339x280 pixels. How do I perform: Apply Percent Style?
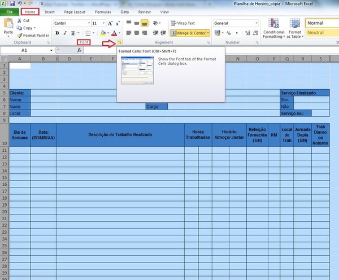click(229, 33)
